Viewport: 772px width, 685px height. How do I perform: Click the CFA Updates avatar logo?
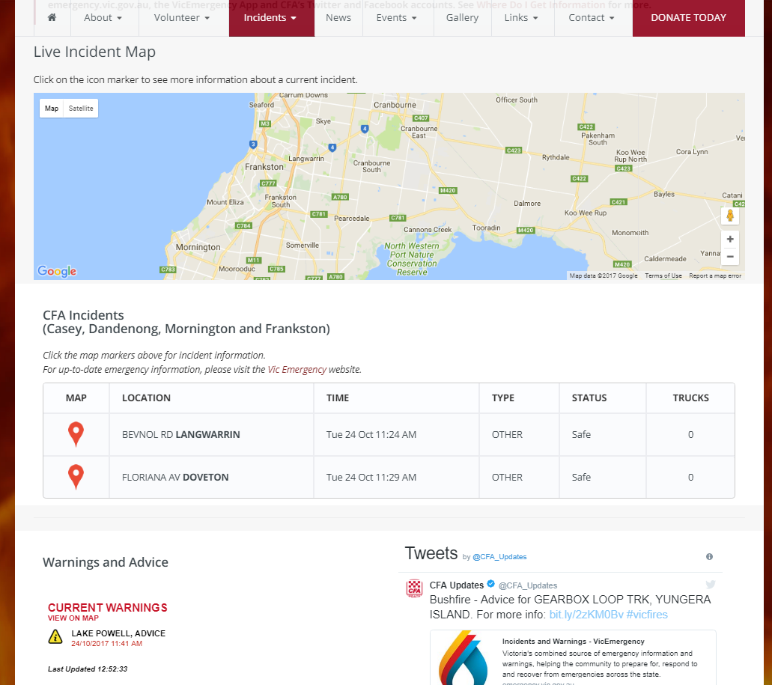[414, 589]
